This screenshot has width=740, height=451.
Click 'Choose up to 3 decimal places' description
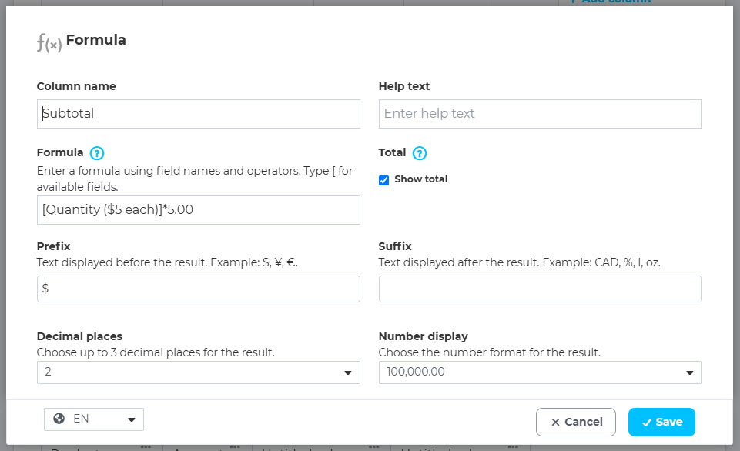pyautogui.click(x=156, y=352)
